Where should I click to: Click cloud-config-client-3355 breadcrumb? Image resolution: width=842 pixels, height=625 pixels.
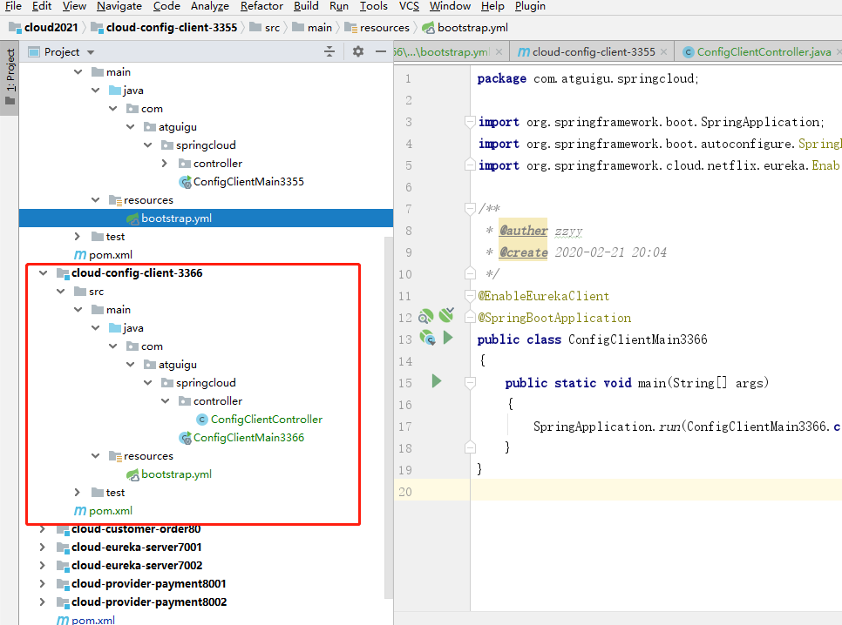(165, 27)
